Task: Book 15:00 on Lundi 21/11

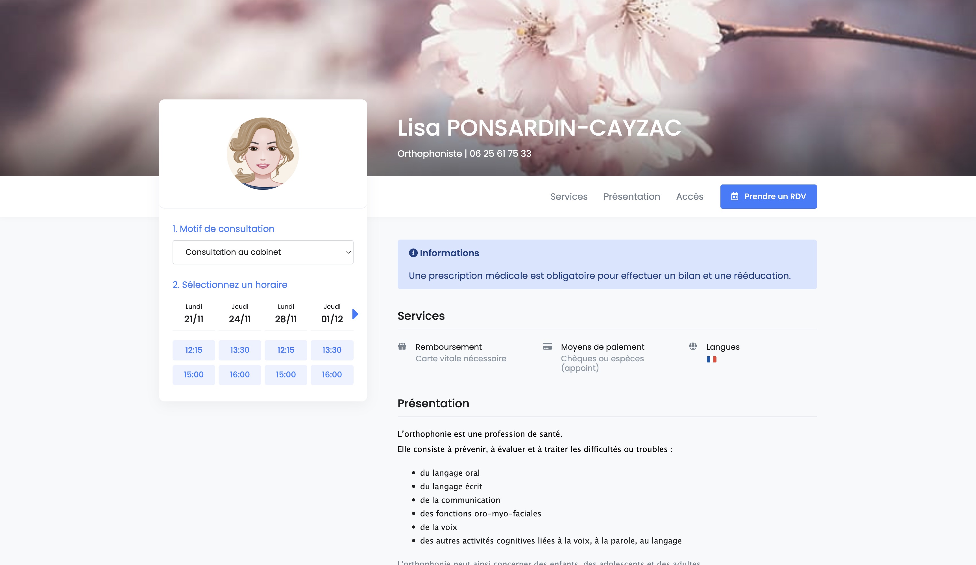Action: click(194, 375)
